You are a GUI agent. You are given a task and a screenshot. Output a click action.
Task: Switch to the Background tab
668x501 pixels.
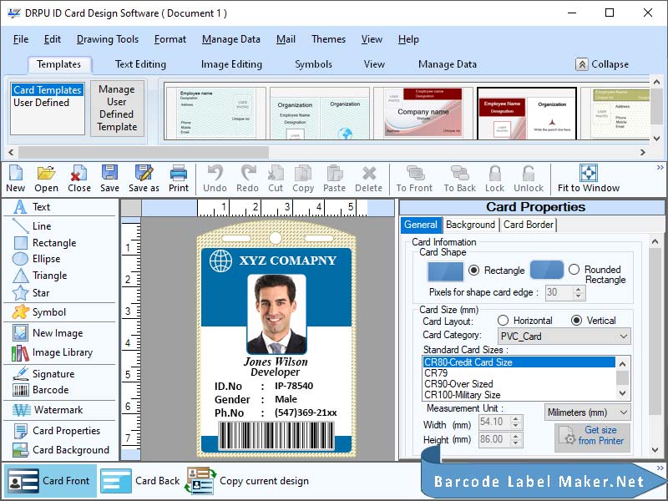pos(470,225)
